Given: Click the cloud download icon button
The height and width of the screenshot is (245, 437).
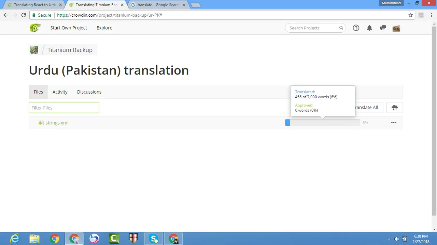Looking at the screenshot, I should (x=395, y=108).
